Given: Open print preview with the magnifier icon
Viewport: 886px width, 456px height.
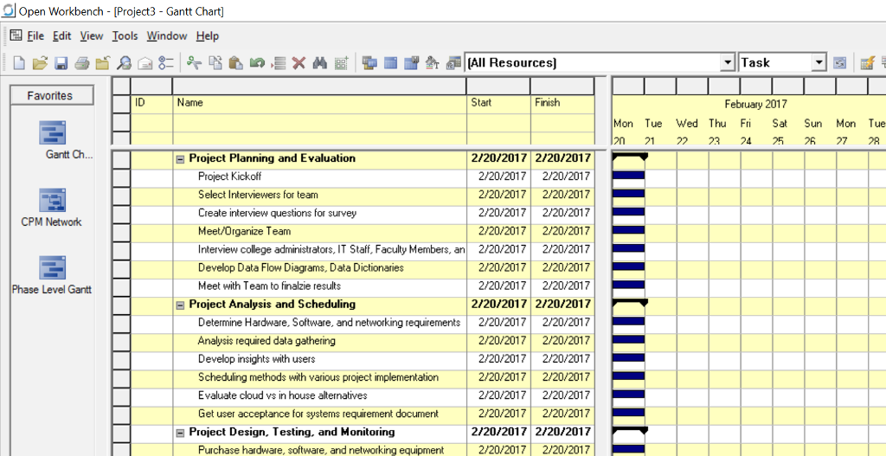Looking at the screenshot, I should coord(124,62).
